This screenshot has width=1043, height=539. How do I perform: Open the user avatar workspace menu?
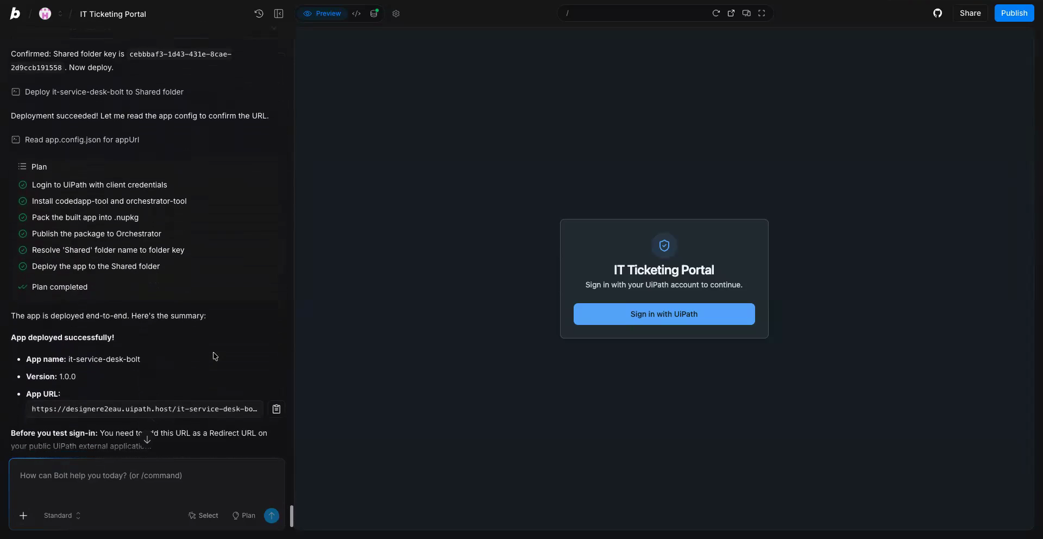coord(45,14)
